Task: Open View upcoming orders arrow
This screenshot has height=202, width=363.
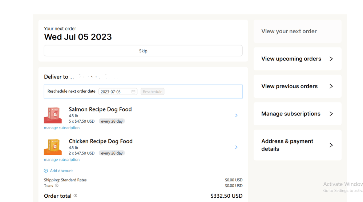Action: coord(331,59)
